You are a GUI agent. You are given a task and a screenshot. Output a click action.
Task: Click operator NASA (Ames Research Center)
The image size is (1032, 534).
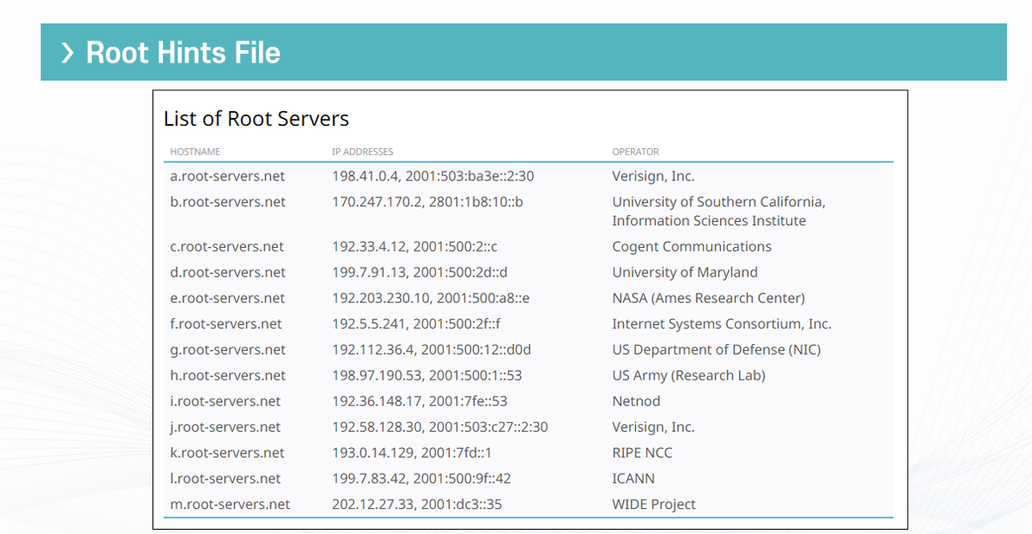point(708,298)
